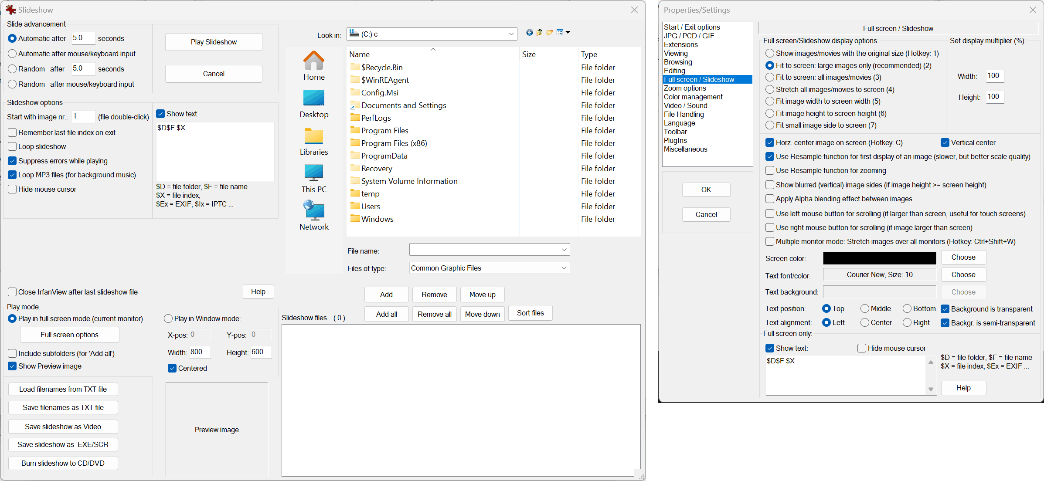Click the Up One Level folder icon
This screenshot has height=481, width=1044.
(x=539, y=33)
